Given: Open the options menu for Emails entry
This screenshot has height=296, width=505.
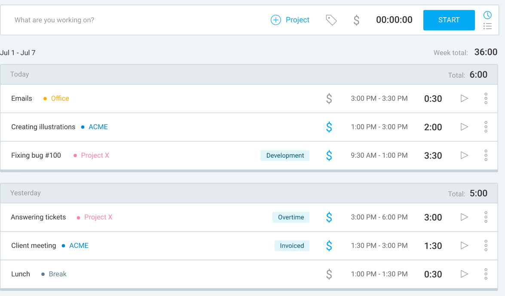Looking at the screenshot, I should (486, 98).
